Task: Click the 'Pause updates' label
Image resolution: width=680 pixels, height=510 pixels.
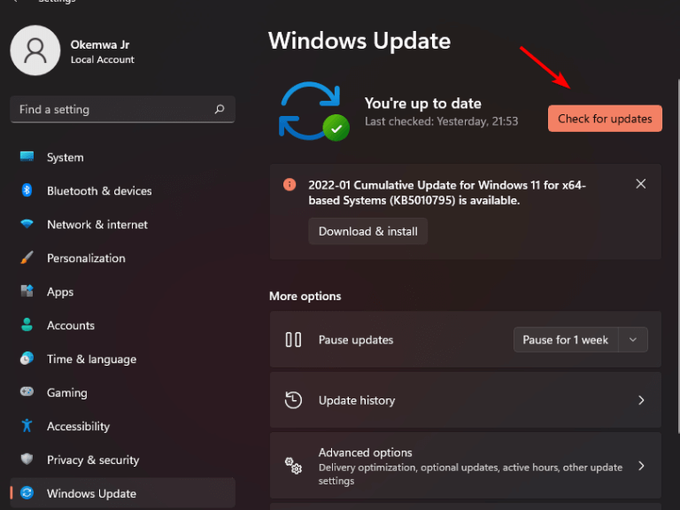Action: 356,340
